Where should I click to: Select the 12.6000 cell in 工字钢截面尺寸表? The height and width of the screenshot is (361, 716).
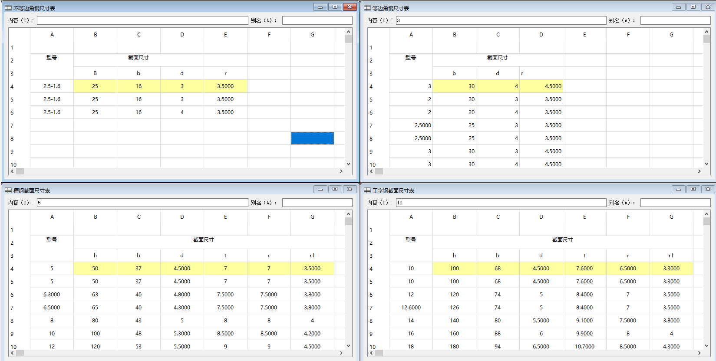(411, 308)
